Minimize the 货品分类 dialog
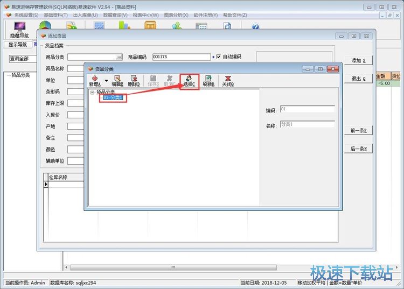Screen dimensions: 404x289 308,69
